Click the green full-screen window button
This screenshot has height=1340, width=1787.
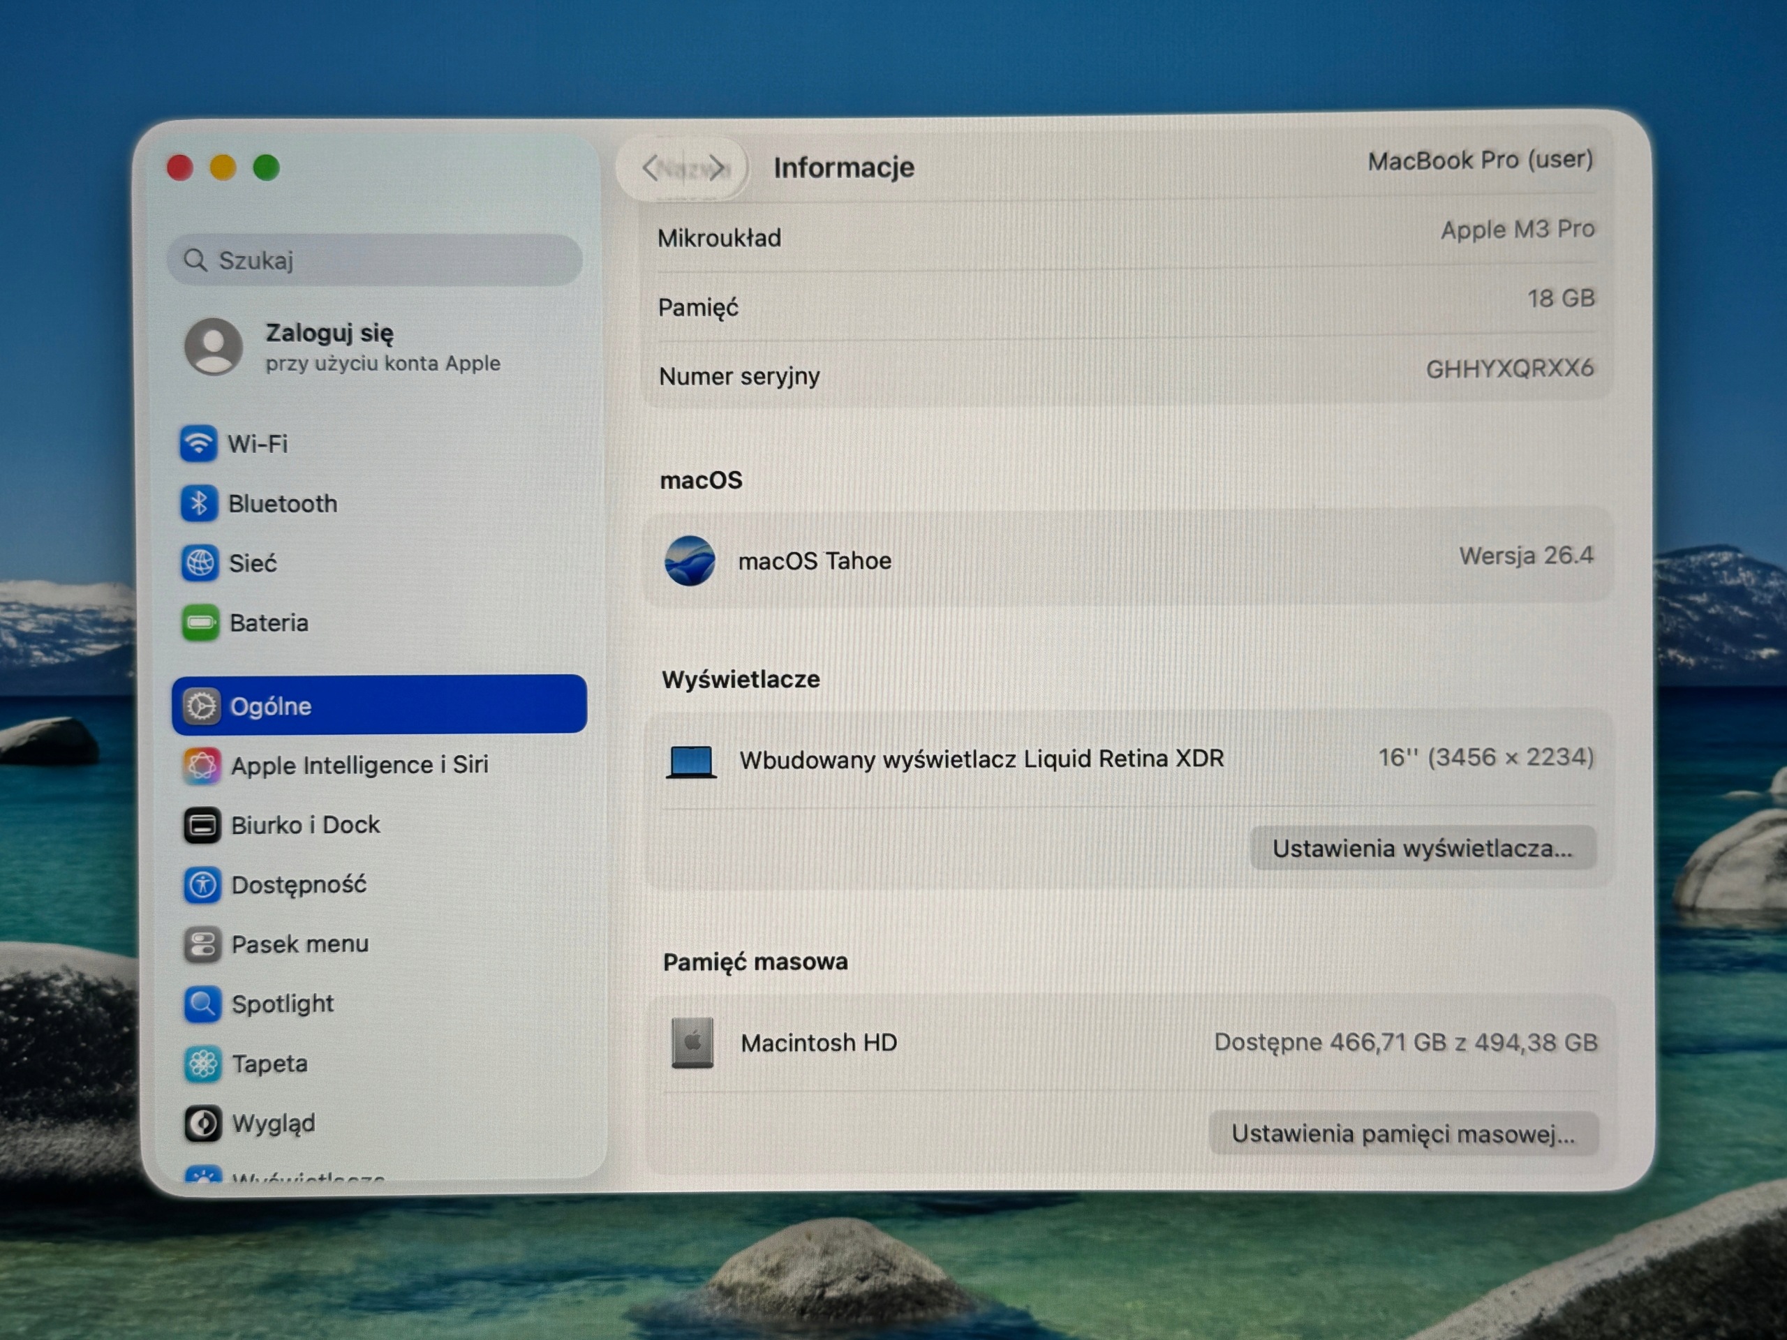[x=267, y=168]
